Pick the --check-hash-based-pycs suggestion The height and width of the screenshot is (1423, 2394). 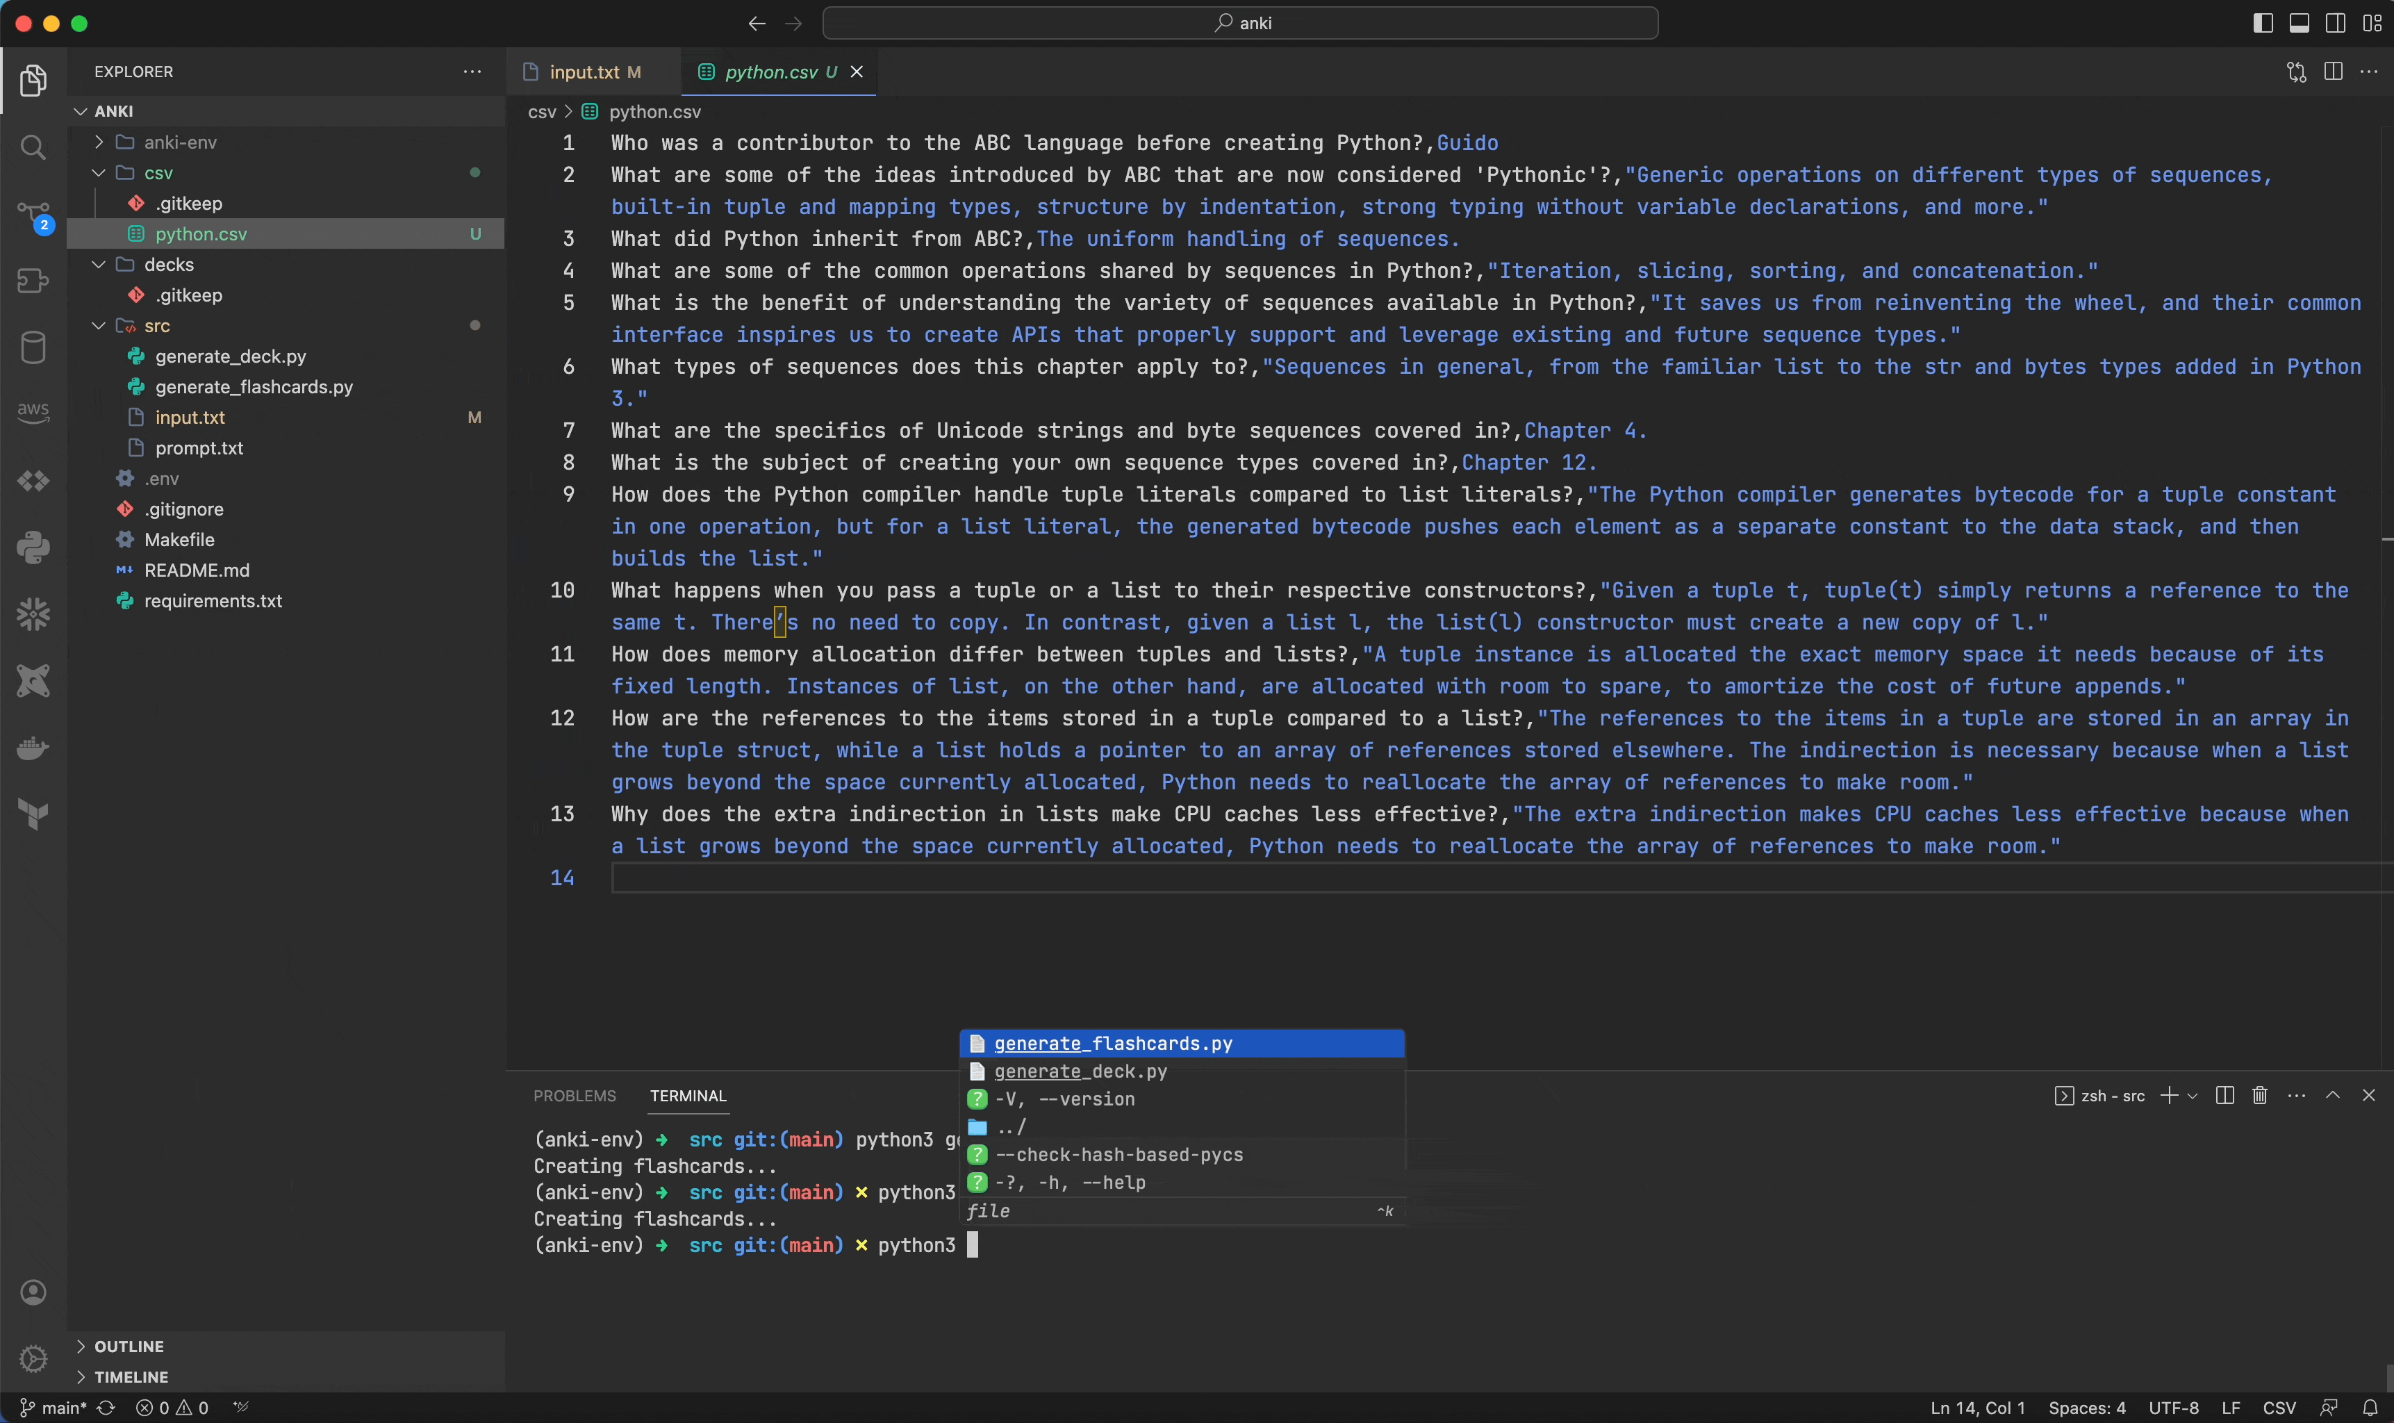pos(1182,1155)
